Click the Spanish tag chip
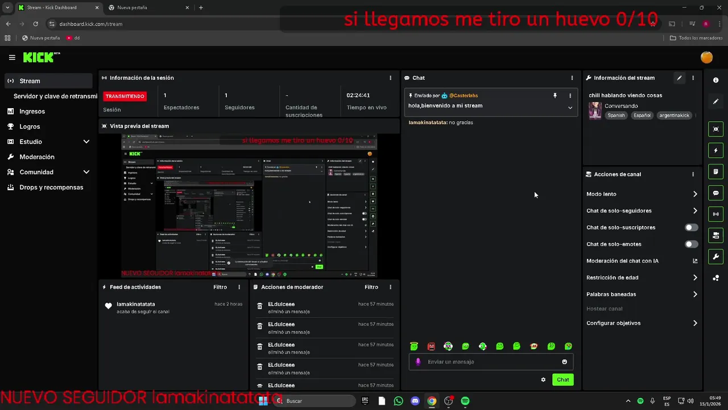 click(616, 116)
